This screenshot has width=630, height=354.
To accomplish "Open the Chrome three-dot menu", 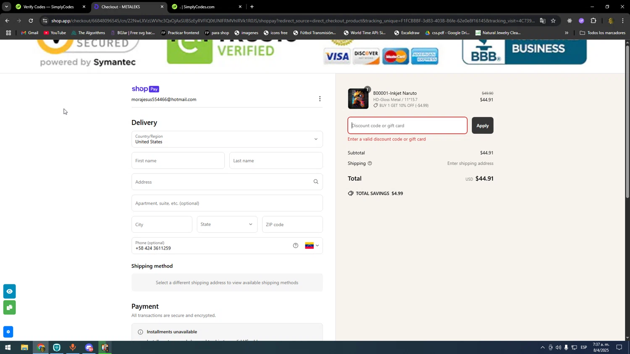I will click(623, 21).
